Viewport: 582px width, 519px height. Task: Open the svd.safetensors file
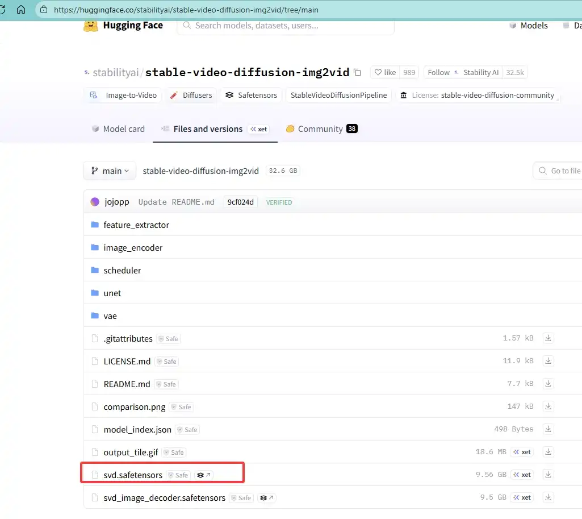(133, 475)
